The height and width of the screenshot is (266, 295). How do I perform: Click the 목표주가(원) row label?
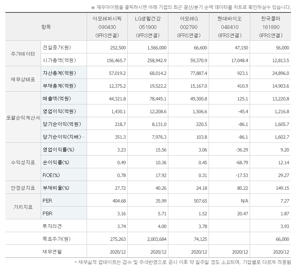(x=56, y=239)
